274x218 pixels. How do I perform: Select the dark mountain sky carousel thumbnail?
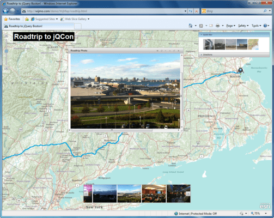(x=105, y=193)
